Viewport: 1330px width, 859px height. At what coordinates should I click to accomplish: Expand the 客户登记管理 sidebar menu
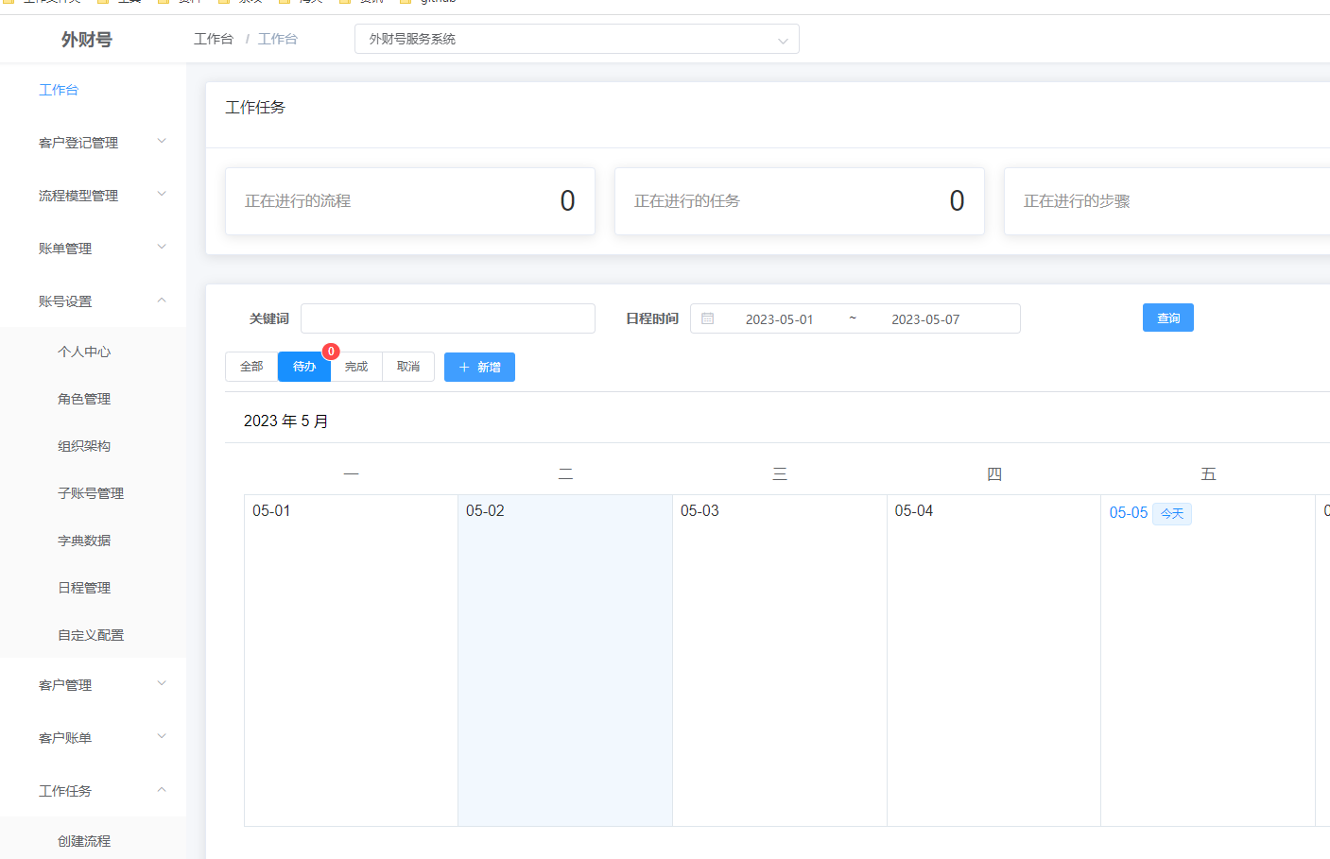coord(93,142)
